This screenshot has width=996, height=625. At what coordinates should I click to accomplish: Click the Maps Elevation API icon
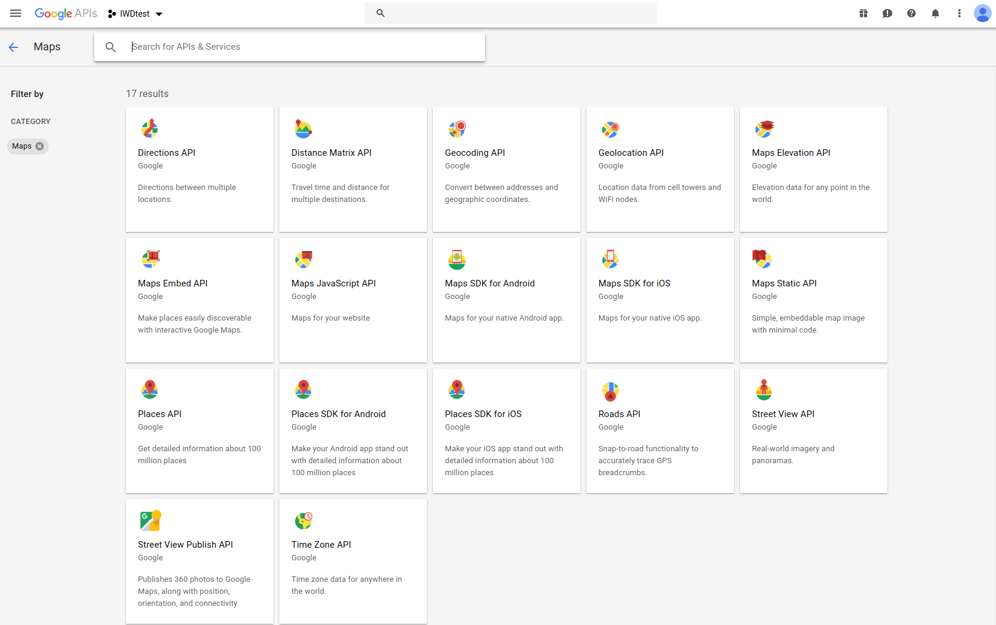764,129
